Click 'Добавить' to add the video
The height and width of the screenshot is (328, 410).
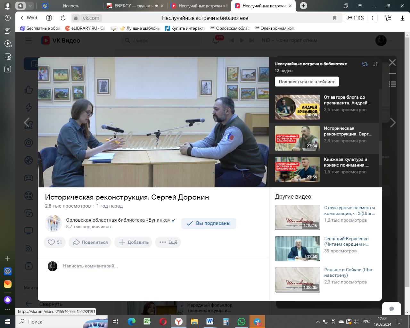pos(134,242)
